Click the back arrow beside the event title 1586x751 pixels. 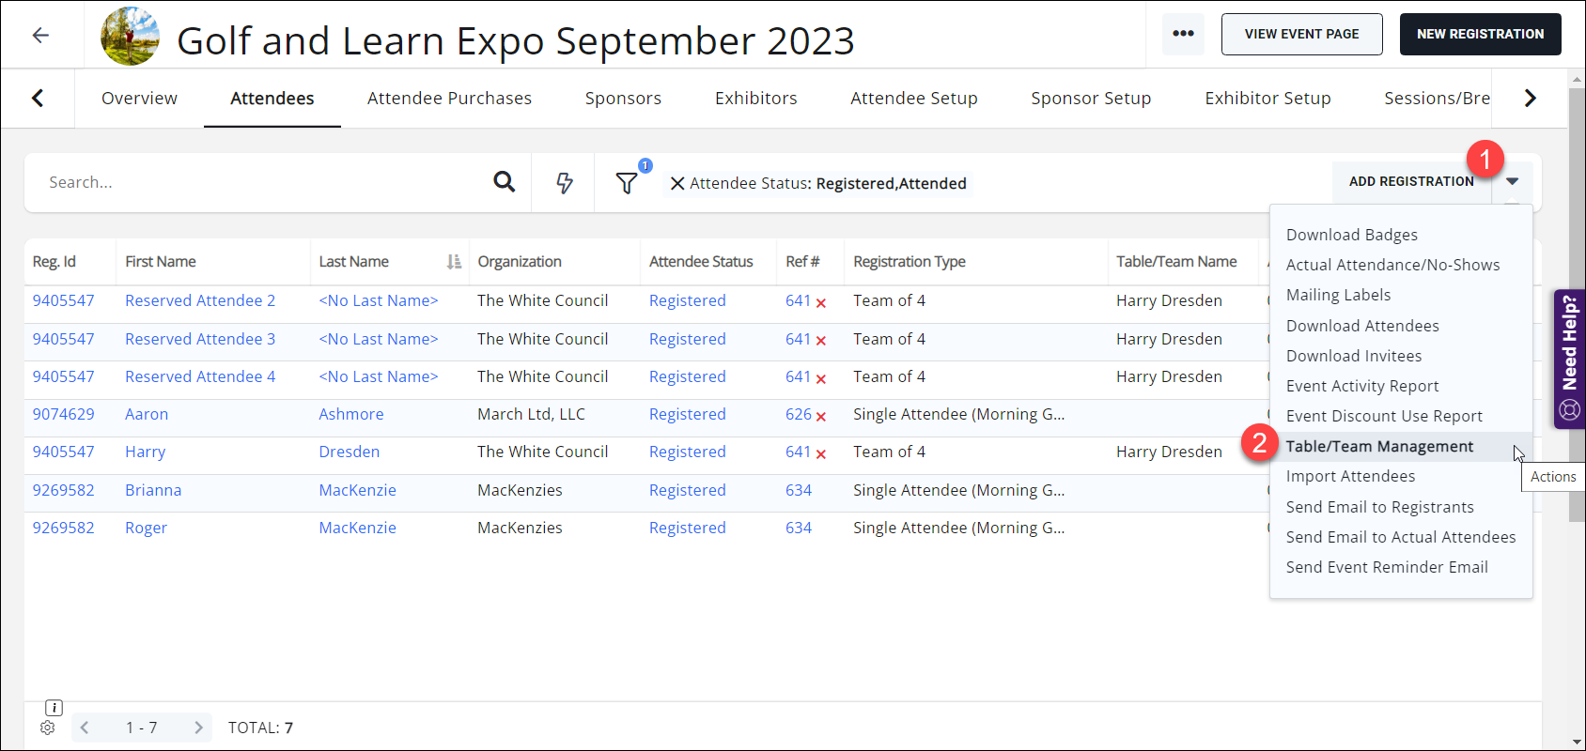[40, 36]
